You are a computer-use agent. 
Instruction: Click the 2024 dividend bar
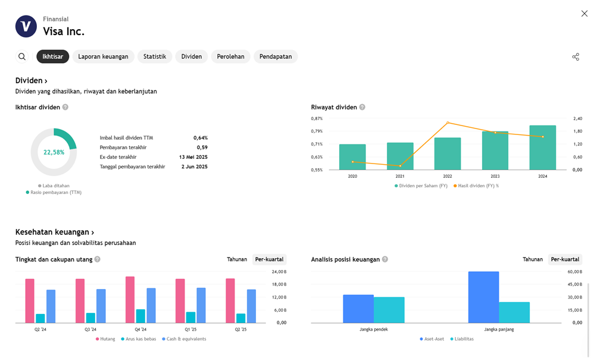[543, 147]
